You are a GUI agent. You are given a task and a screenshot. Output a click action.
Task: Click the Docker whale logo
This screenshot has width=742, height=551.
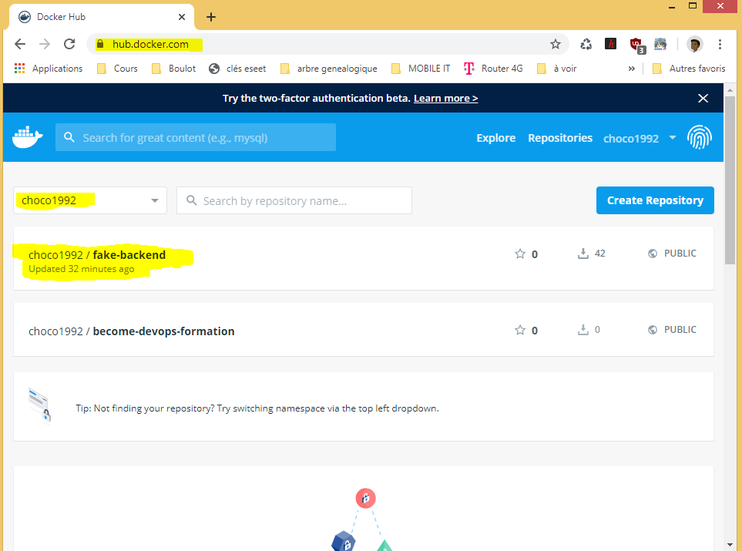28,137
